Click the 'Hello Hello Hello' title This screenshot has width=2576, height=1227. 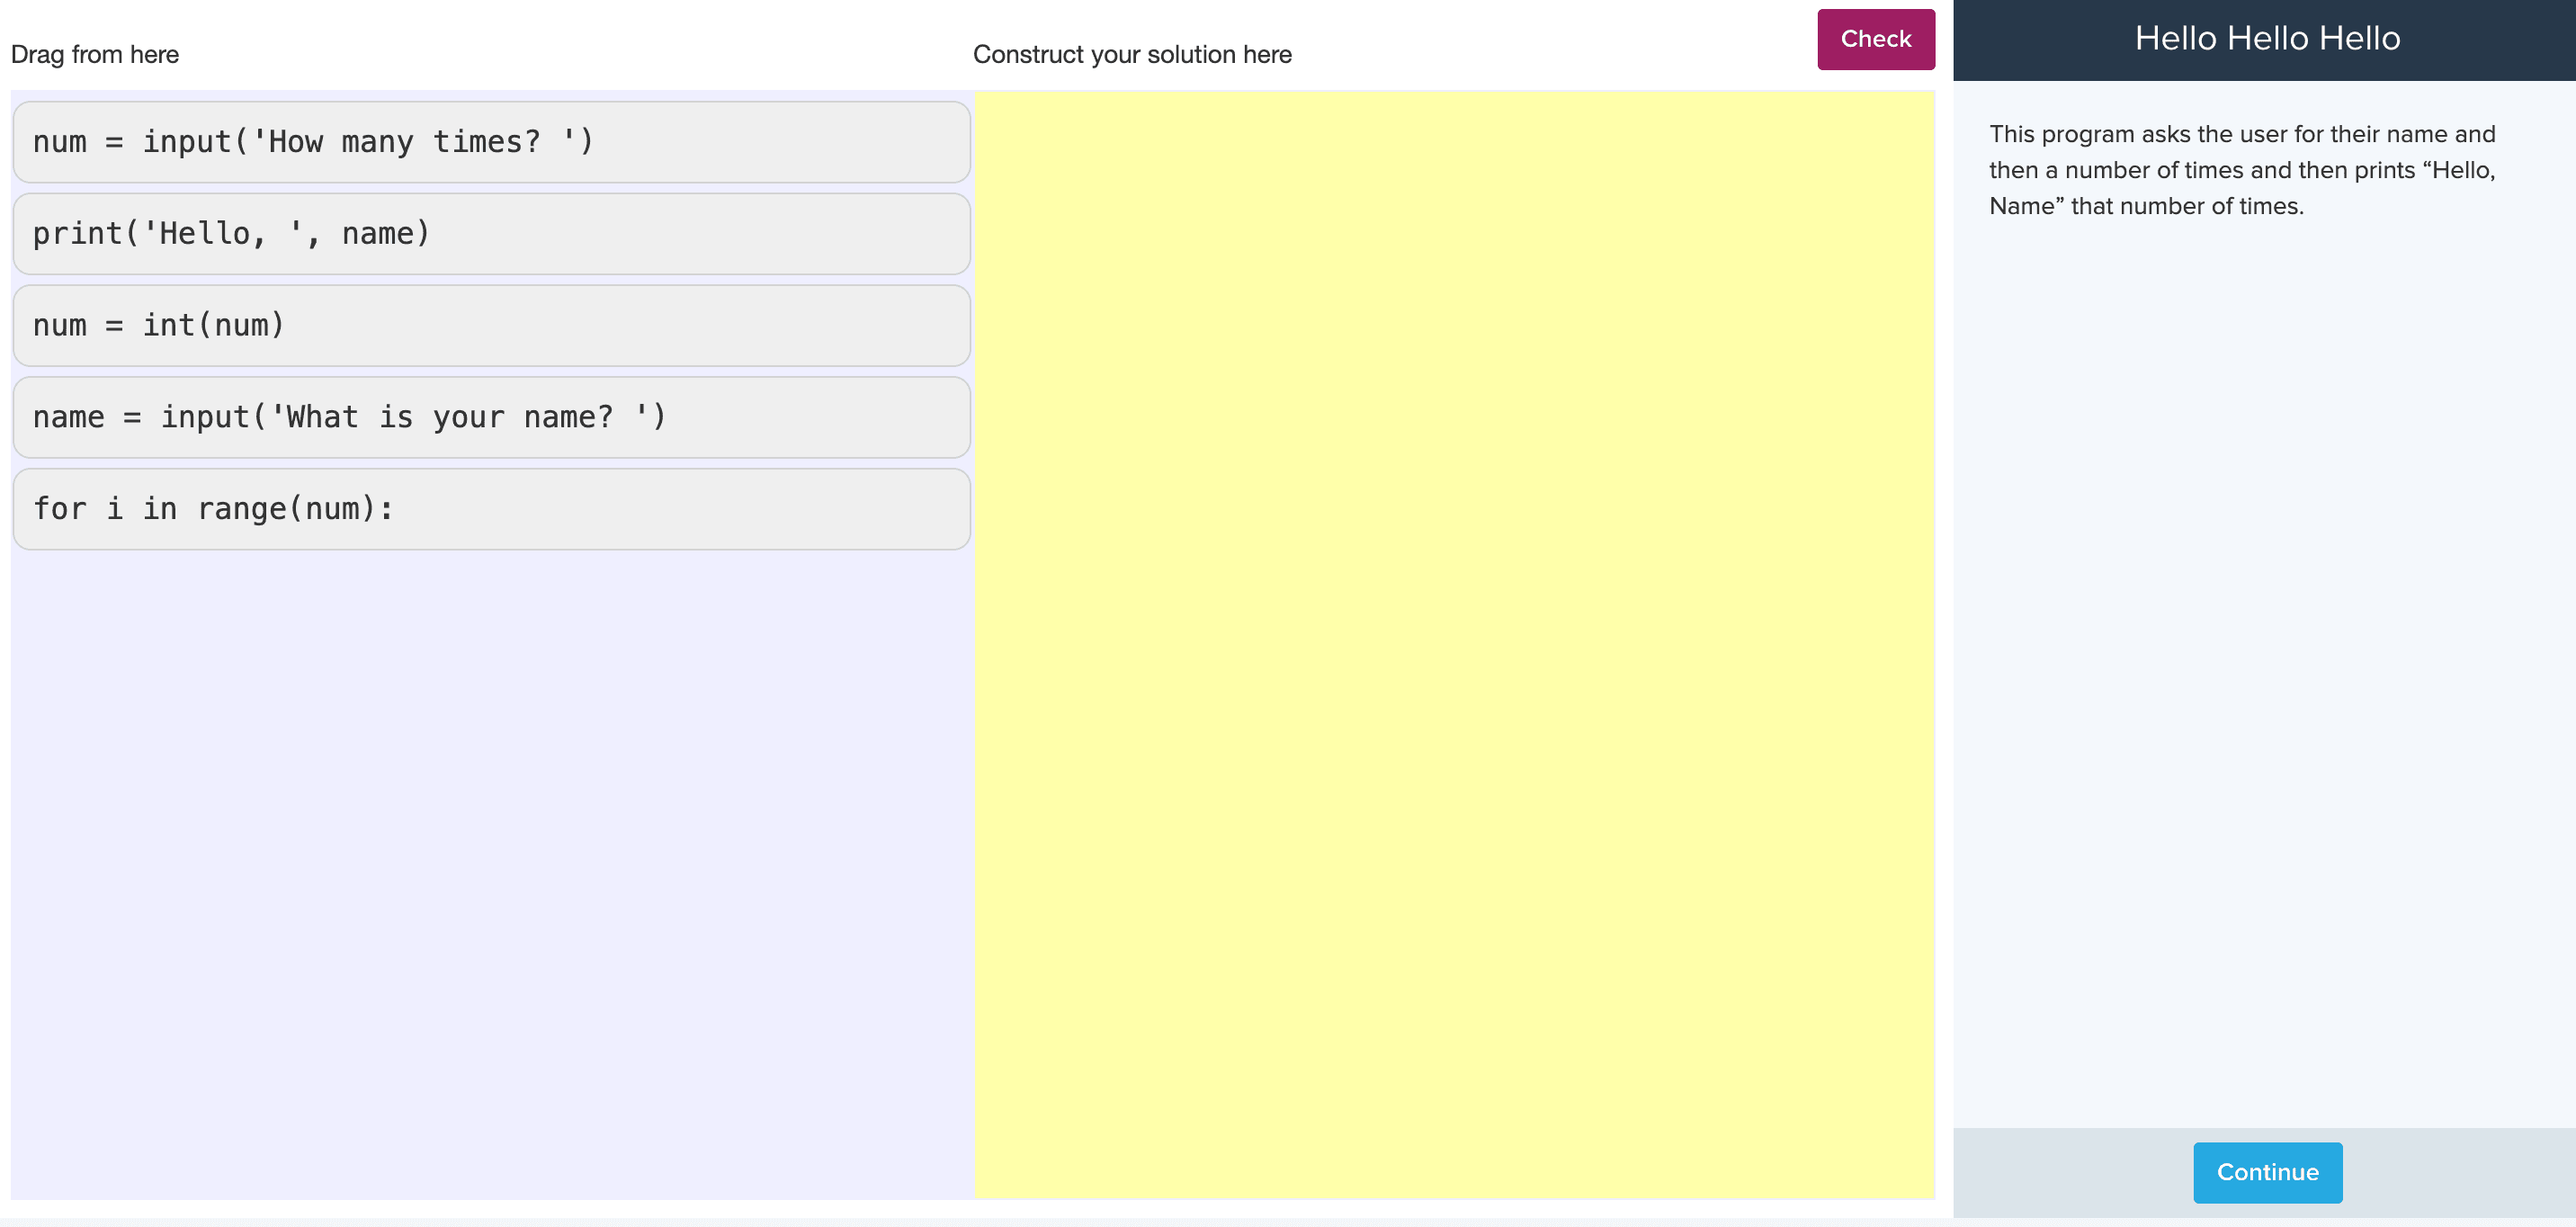[2267, 39]
